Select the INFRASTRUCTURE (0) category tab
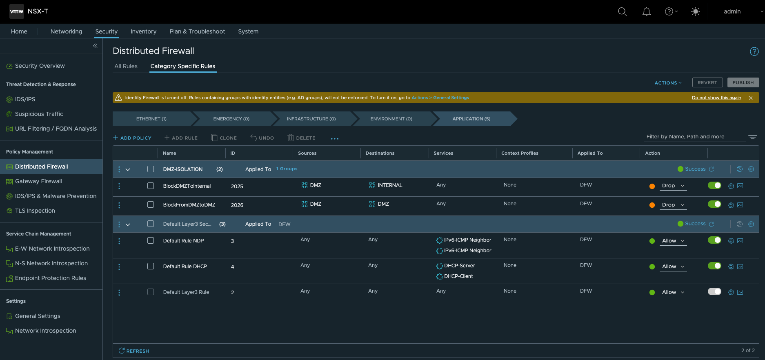This screenshot has width=765, height=360. tap(311, 119)
